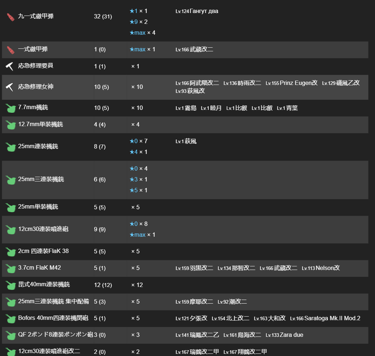This screenshot has width=375, height=356.
Task: Click ship Lv.1 青葉
Action: pos(287,108)
